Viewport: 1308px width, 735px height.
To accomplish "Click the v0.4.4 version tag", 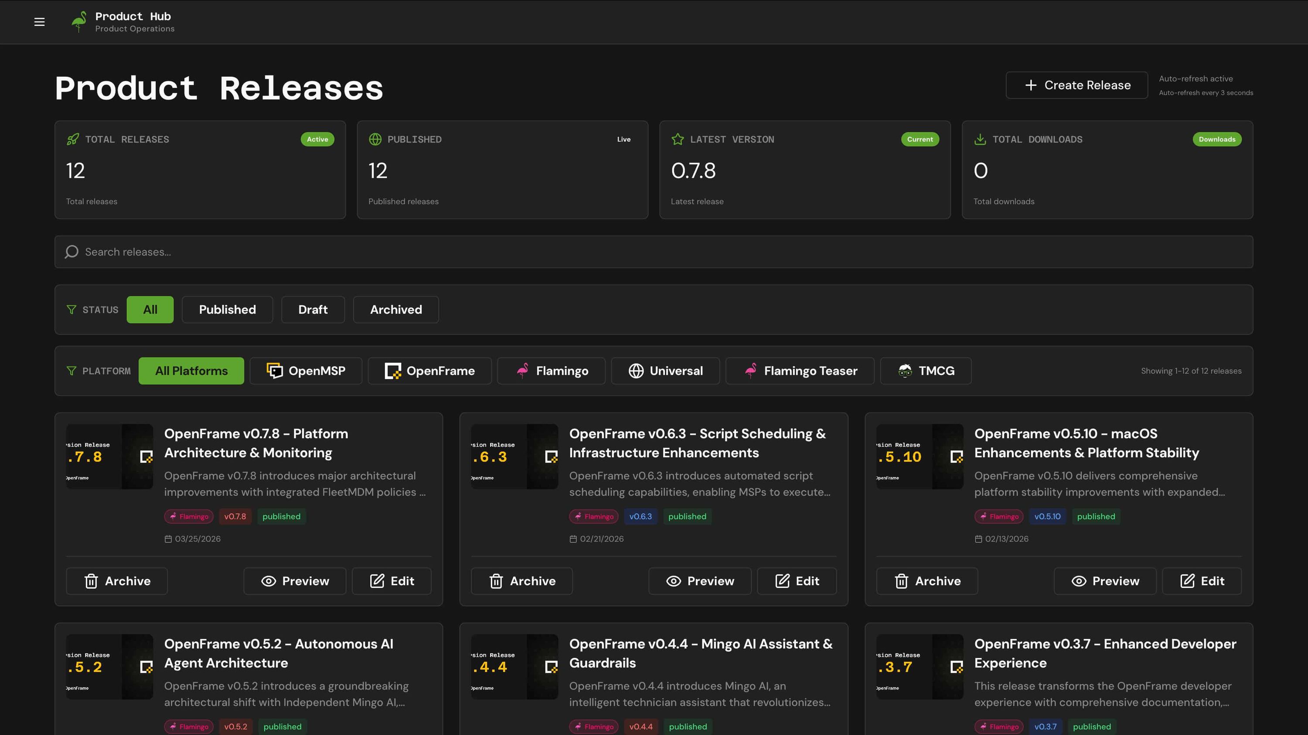I will [641, 727].
